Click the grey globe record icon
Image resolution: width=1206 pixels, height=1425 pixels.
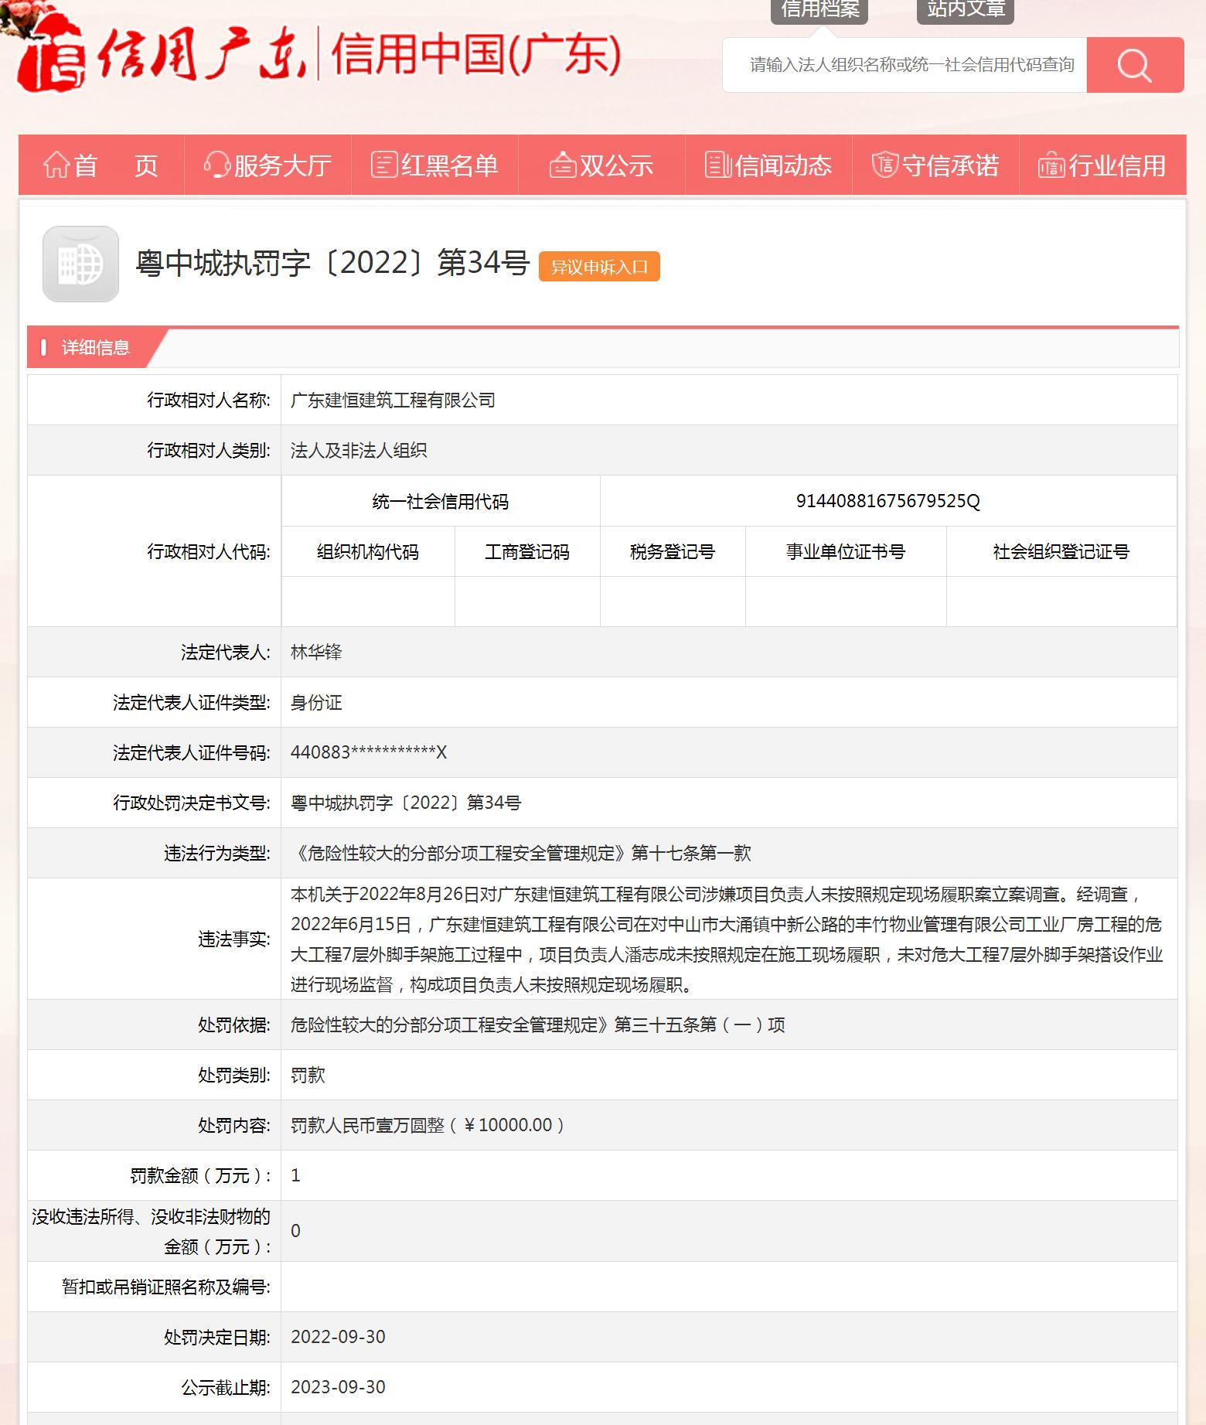(x=80, y=264)
